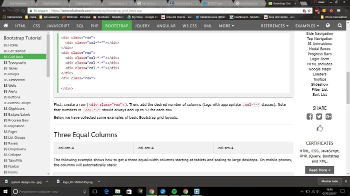Share page on Google Plus icon
Viewport: 350px width, 196px height.
[328, 117]
